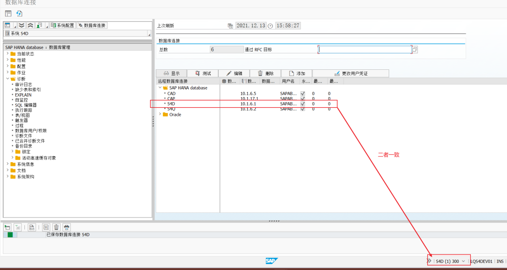Click message 已保存数据库连接 S4D

[x=68, y=234]
